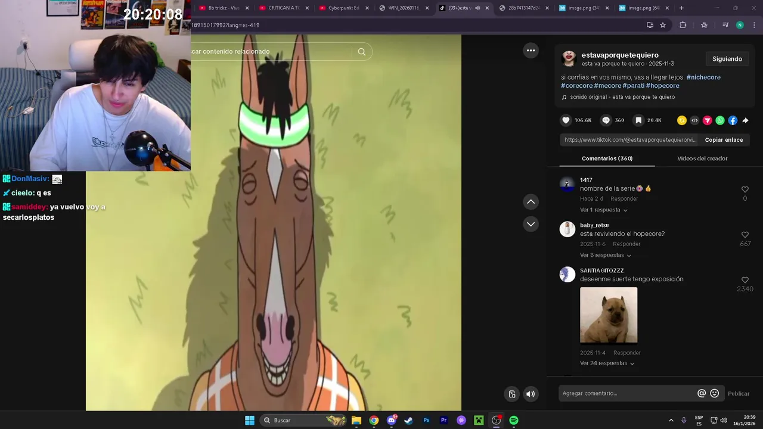This screenshot has height=429, width=763.
Task: Save video with the bookmark icon
Action: click(x=638, y=120)
